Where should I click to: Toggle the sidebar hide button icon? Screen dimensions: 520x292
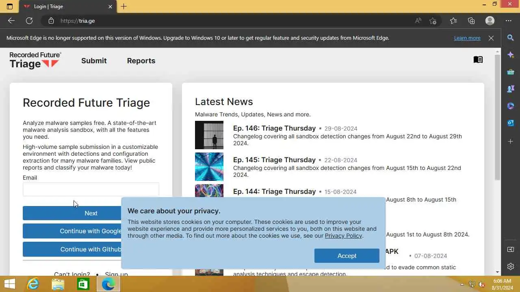[511, 249]
